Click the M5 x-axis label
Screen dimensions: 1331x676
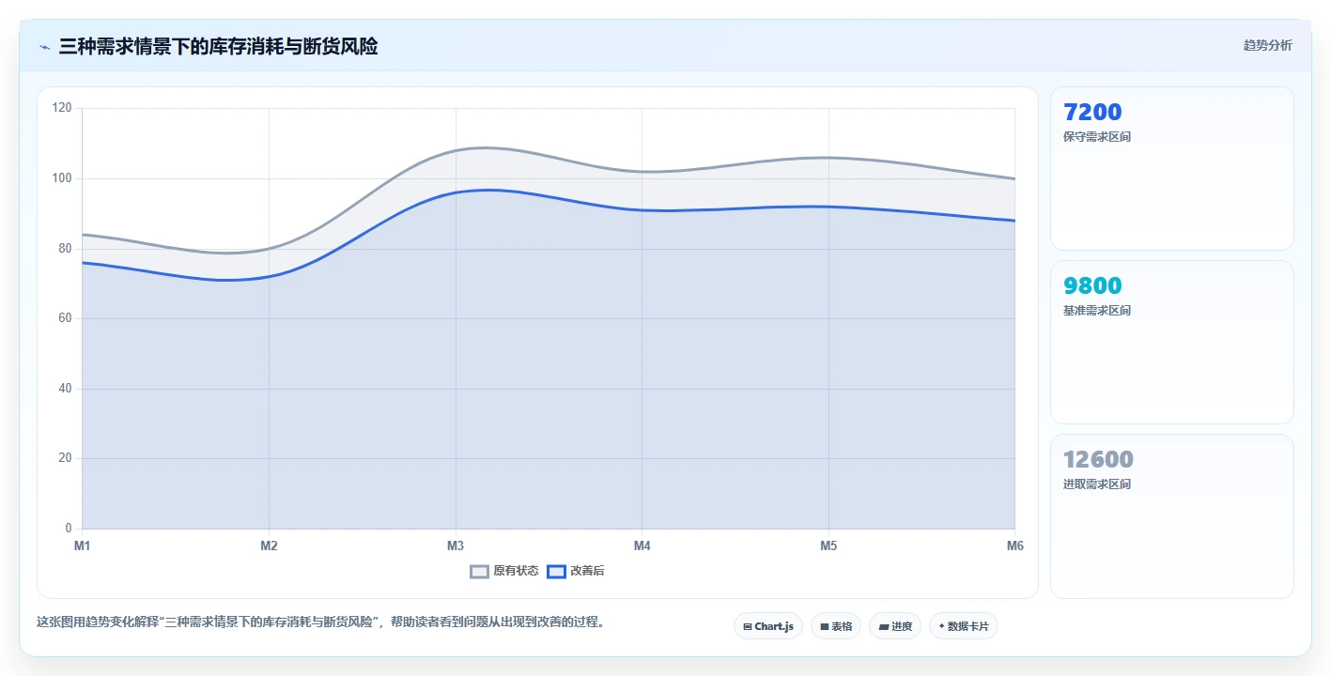[x=828, y=545]
